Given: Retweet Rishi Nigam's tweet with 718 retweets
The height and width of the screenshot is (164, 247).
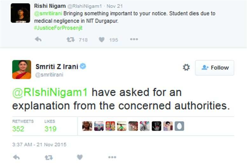Looking at the screenshot, I should pos(71,39).
